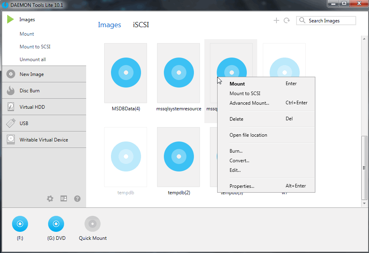This screenshot has width=369, height=253.
Task: Click the MSDBData(4) file name label
Action: pyautogui.click(x=126, y=109)
